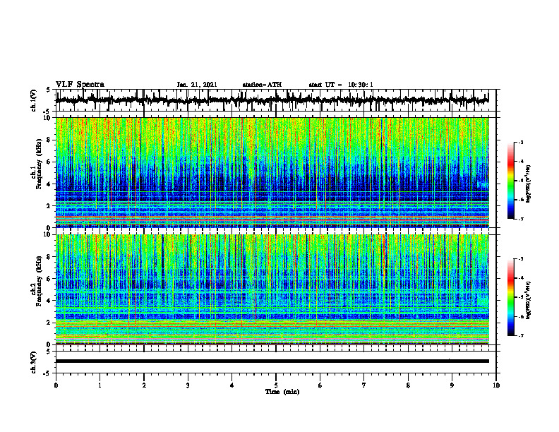Click the "VLF Spectra" plot title
Viewport: 559px width, 432px height.
[x=80, y=85]
